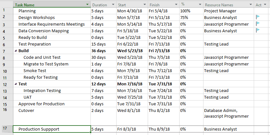Collapse the Test summary task
Viewport: 270px width, 135px height.
point(16,84)
